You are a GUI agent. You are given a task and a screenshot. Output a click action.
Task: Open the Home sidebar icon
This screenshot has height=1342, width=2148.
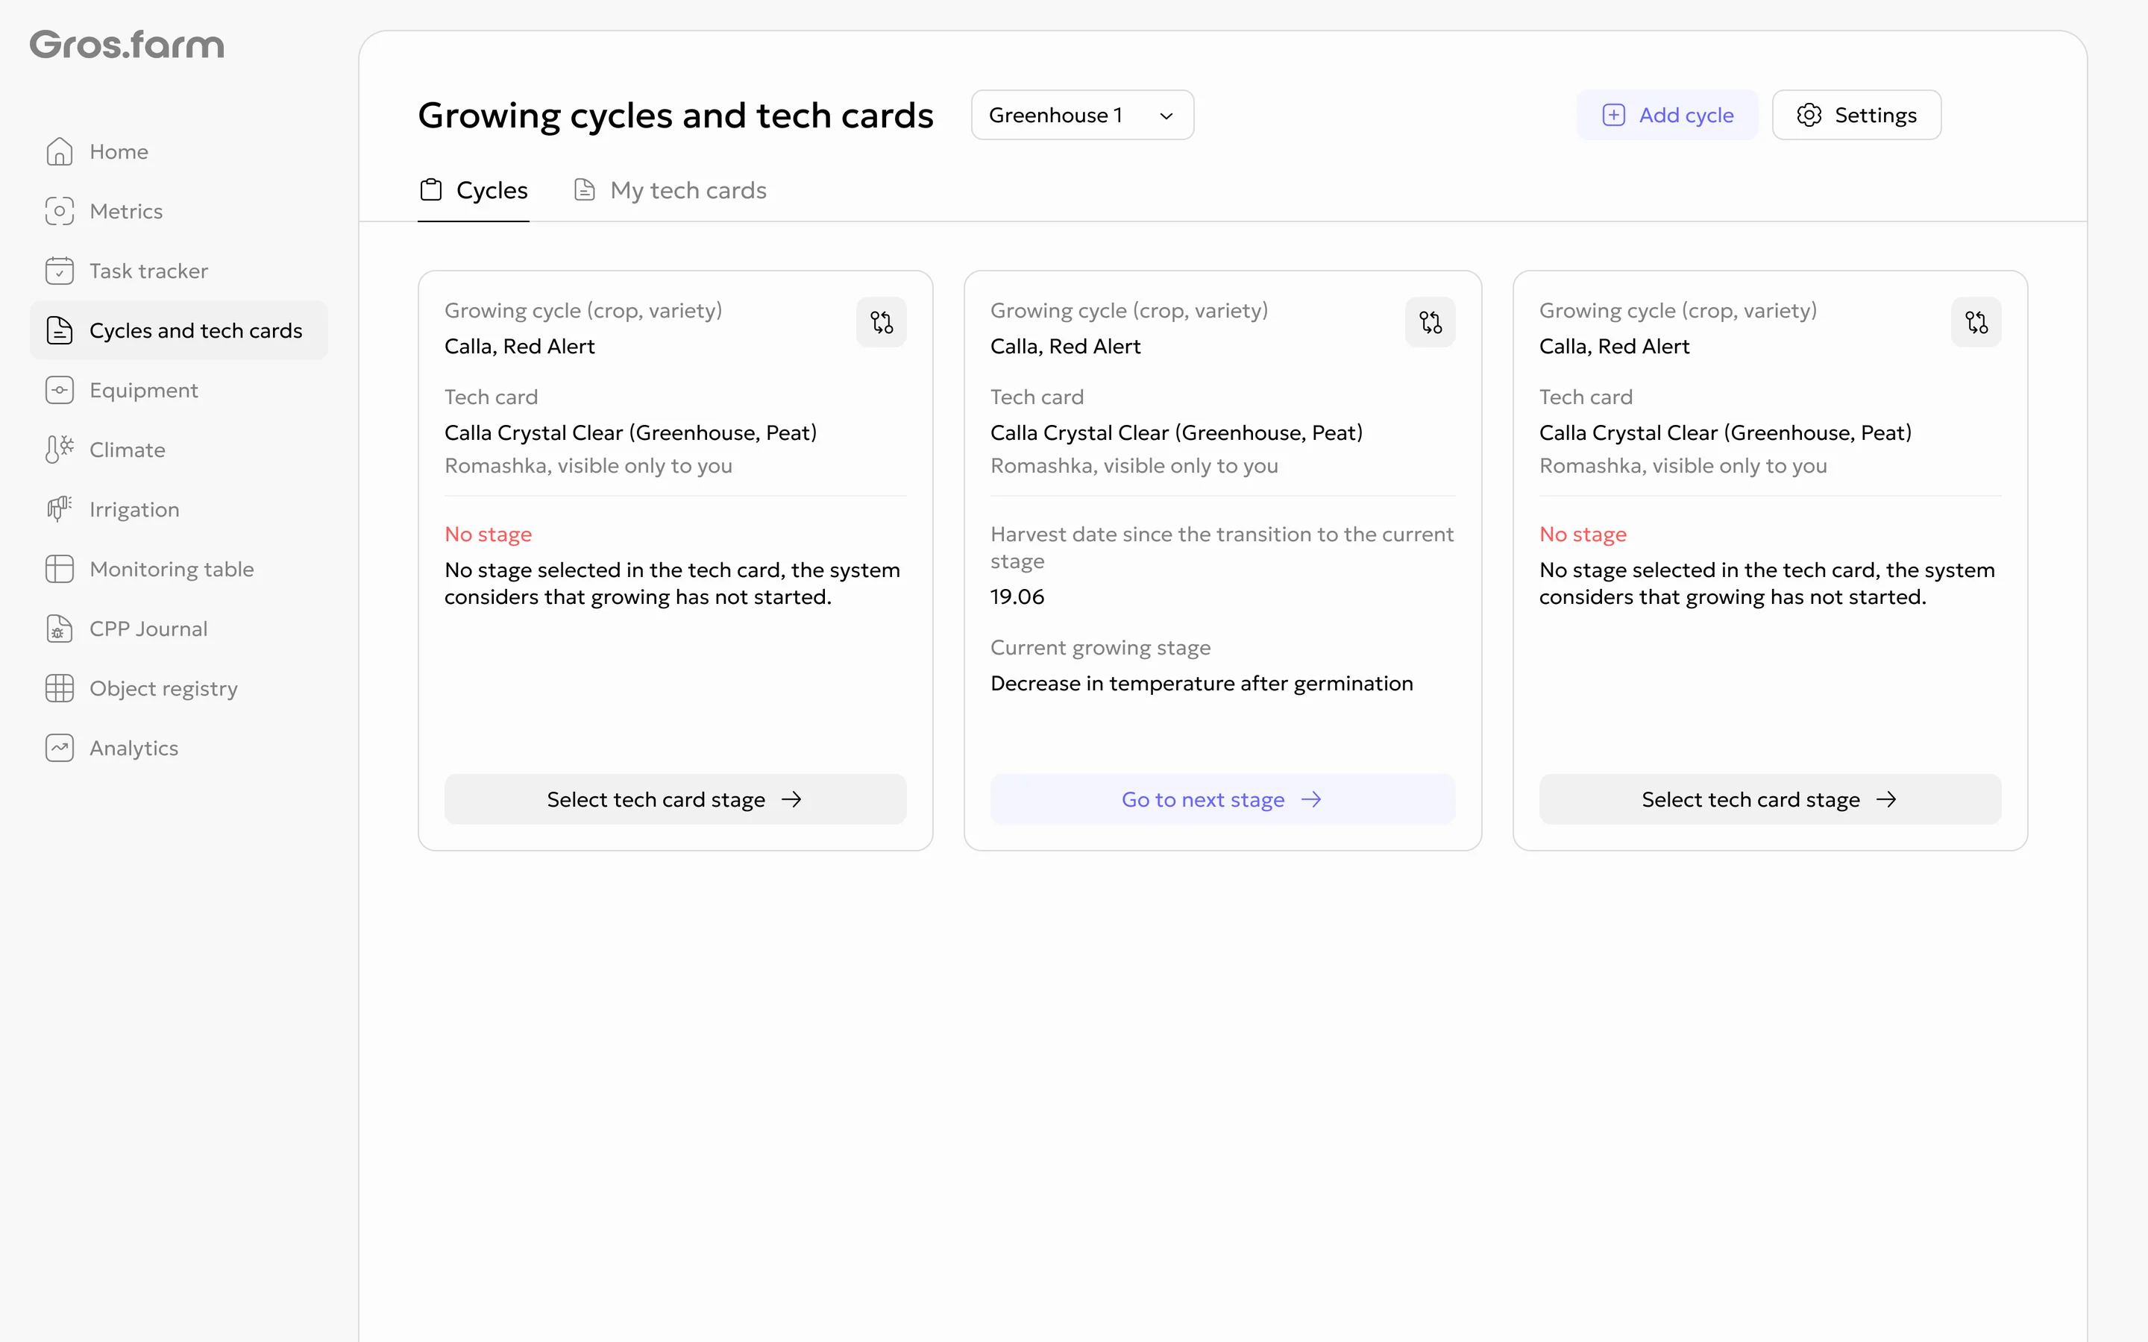pos(60,152)
